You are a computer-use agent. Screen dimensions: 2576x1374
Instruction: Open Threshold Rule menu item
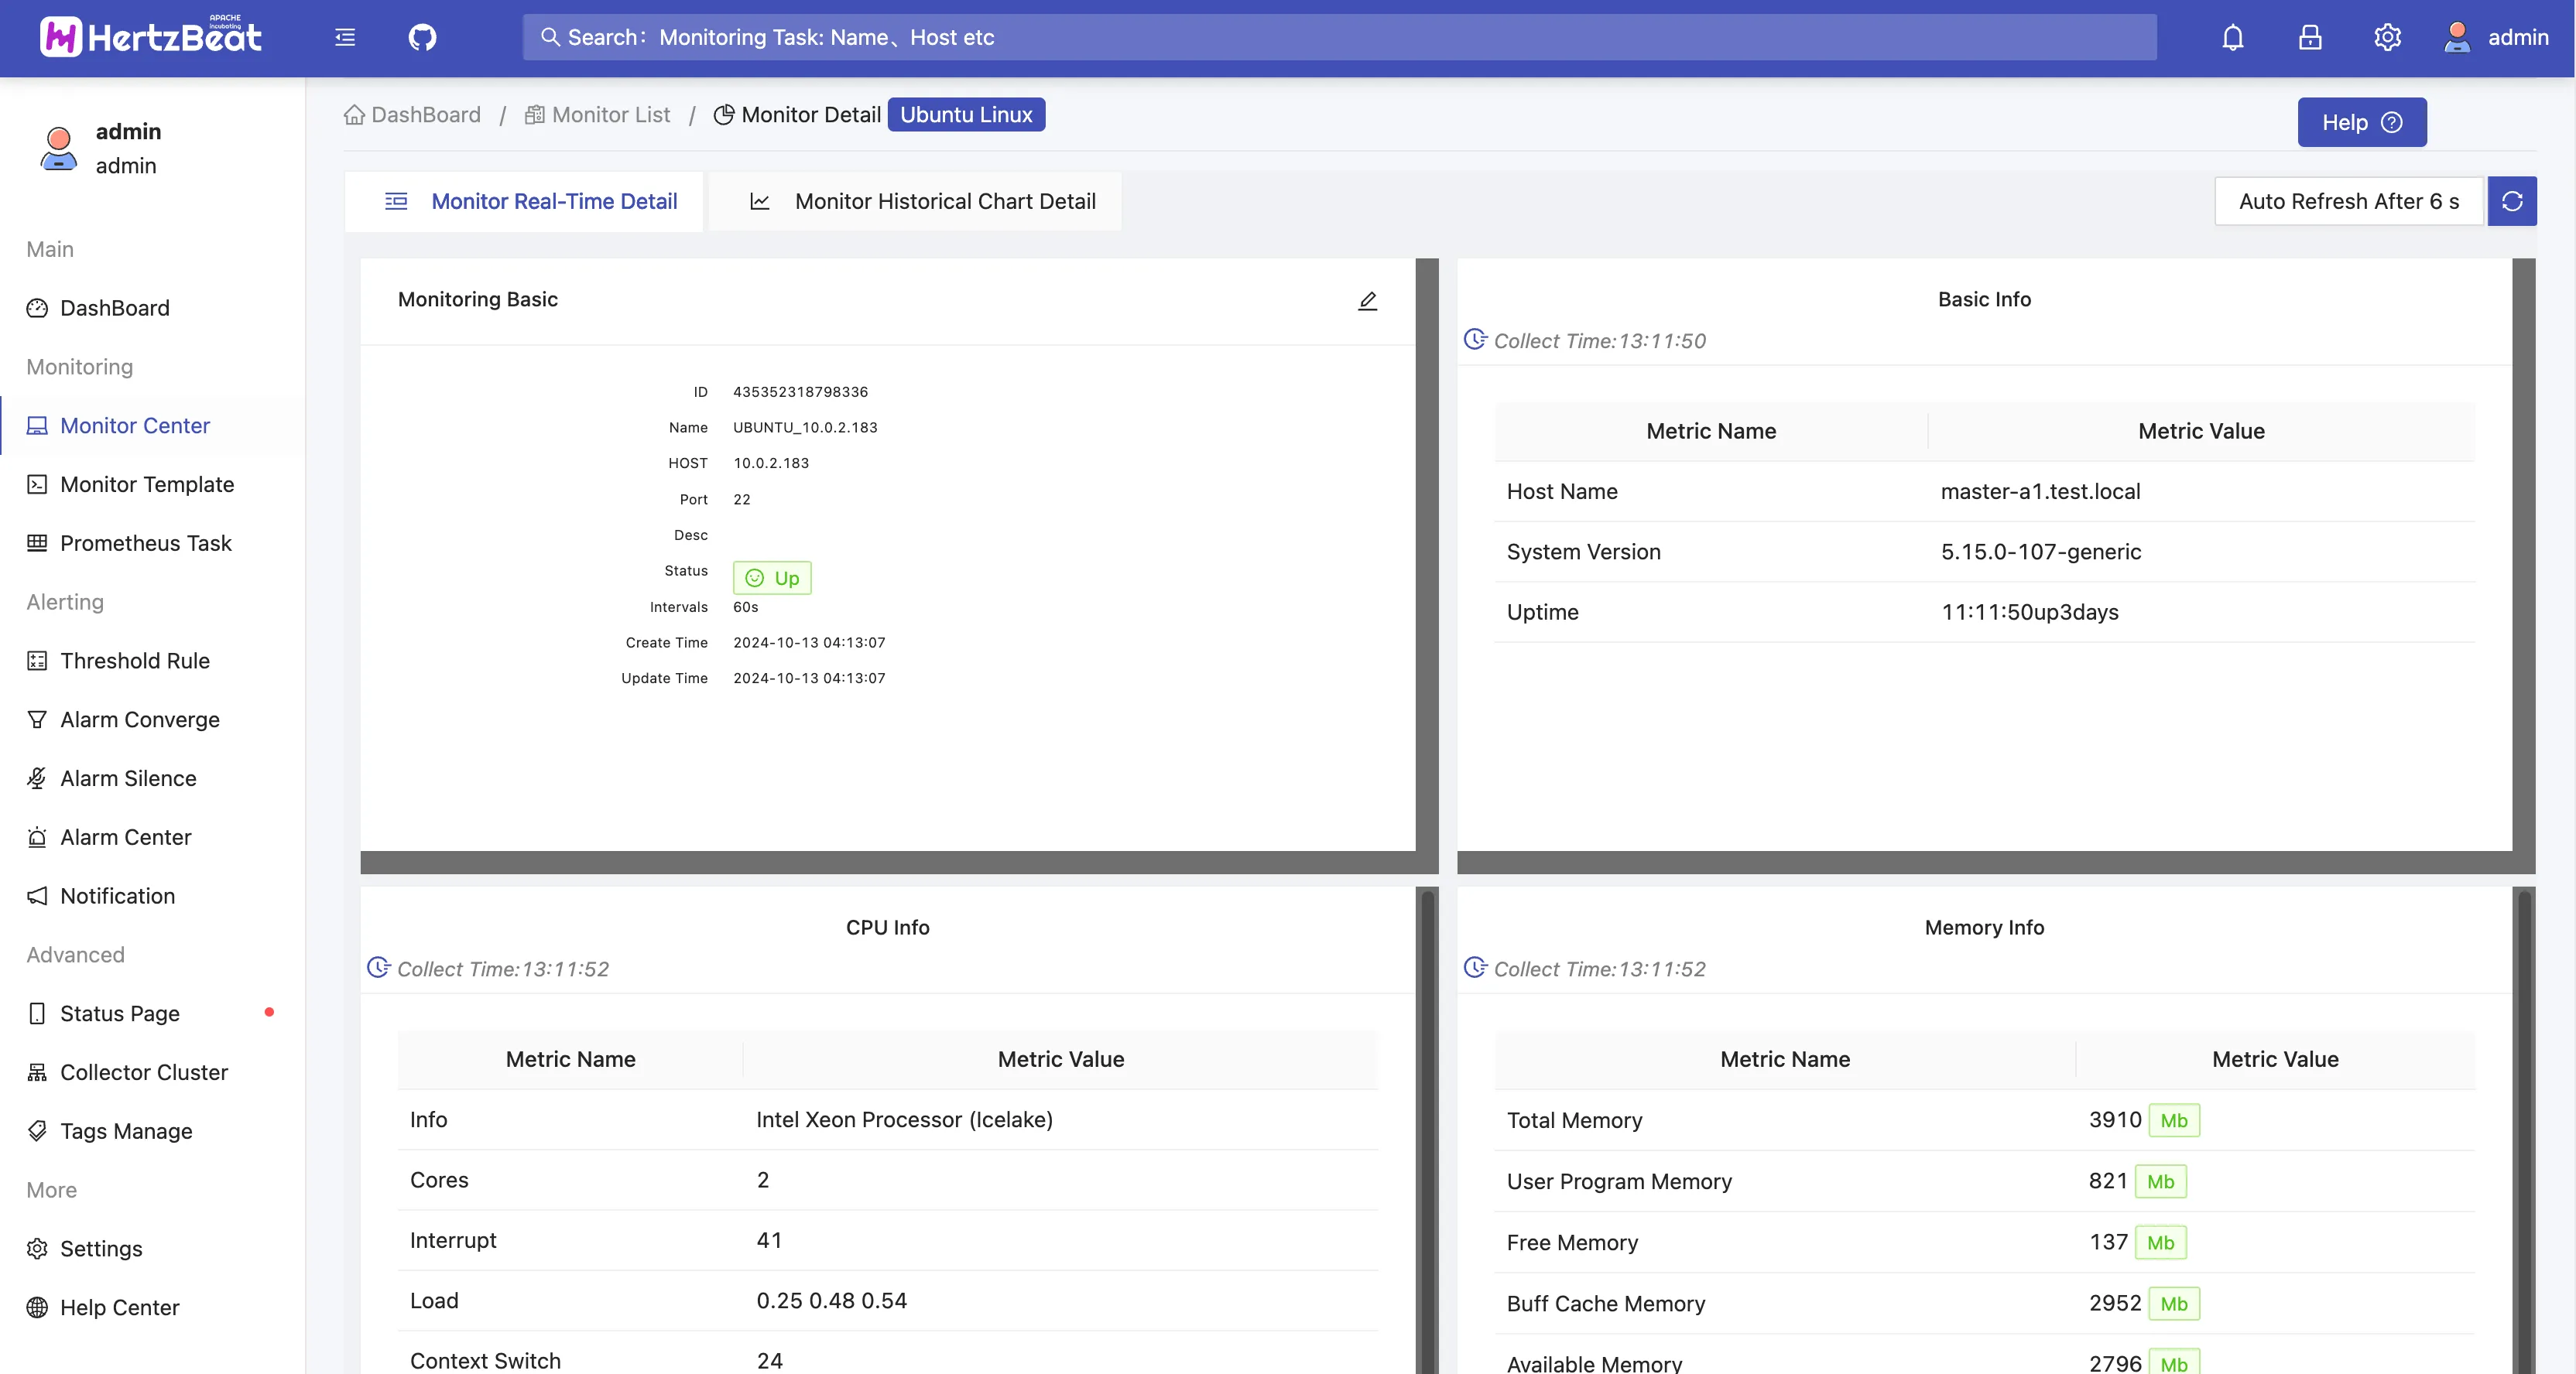pyautogui.click(x=134, y=661)
